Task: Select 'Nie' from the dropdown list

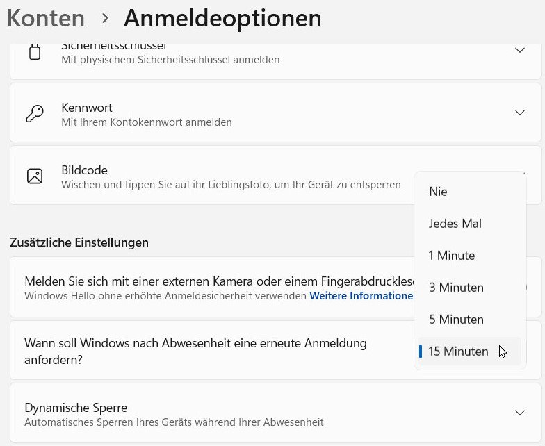Action: tap(439, 192)
